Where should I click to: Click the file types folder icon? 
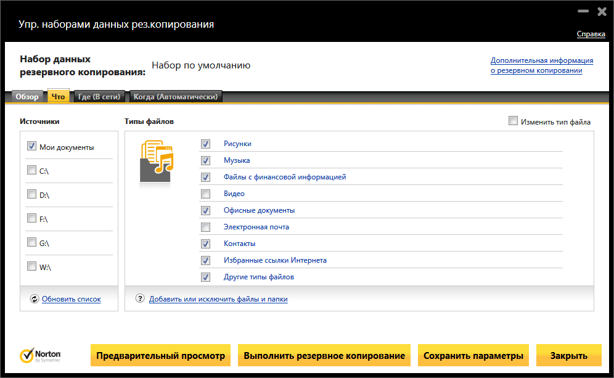(x=157, y=162)
